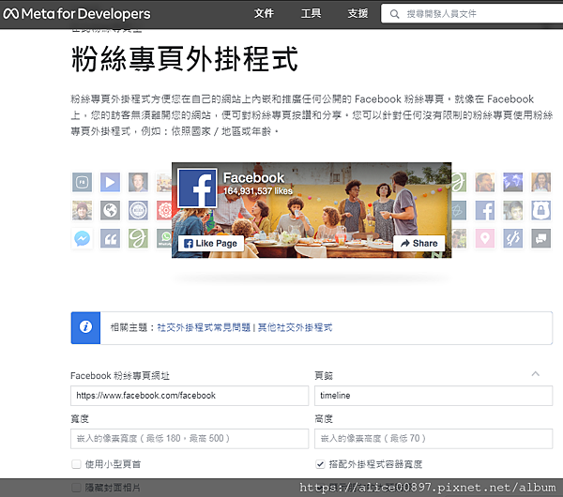Screen dimensions: 563x497
Task: Uncheck the 搭配外掛程式容器寬度 checkbox
Action: click(320, 464)
